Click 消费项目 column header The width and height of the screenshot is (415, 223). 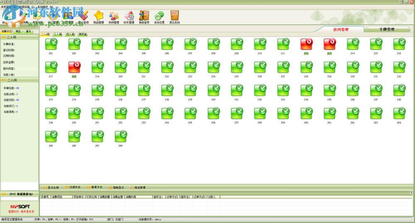point(61,197)
